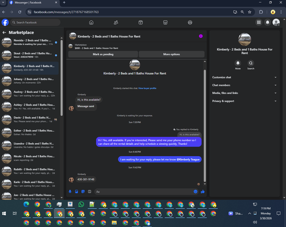286x227 pixels.
Task: Open the View buyer profile link
Action: pyautogui.click(x=147, y=88)
